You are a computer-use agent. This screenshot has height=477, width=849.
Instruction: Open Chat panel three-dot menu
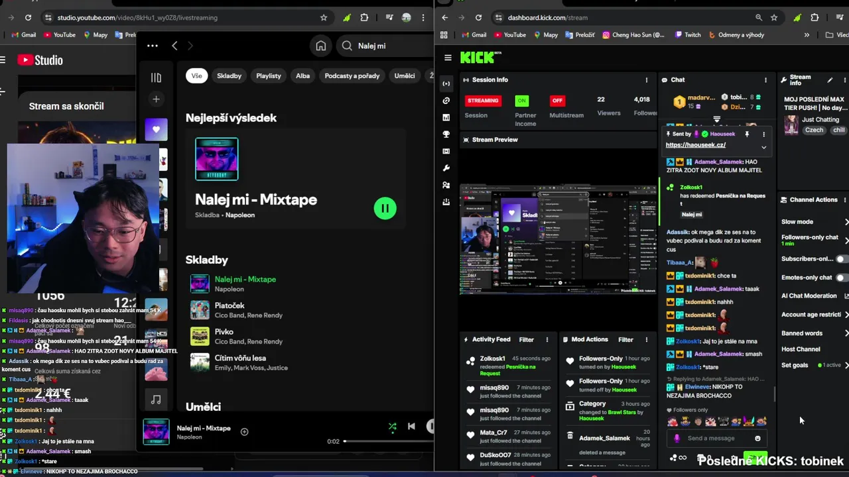[766, 80]
